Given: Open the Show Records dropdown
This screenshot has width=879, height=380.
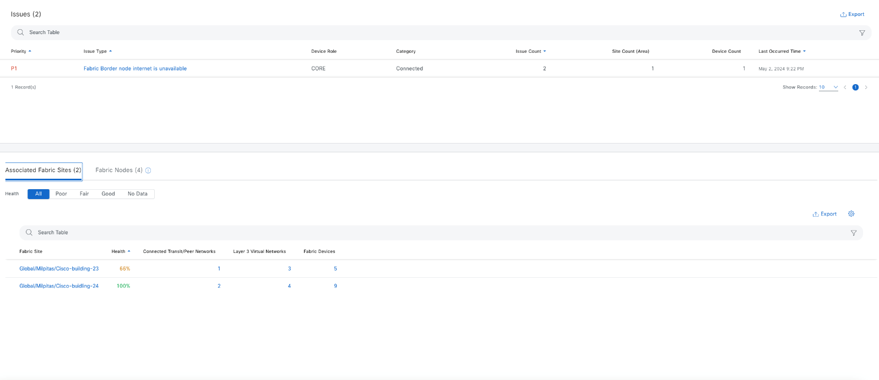Looking at the screenshot, I should (x=828, y=87).
